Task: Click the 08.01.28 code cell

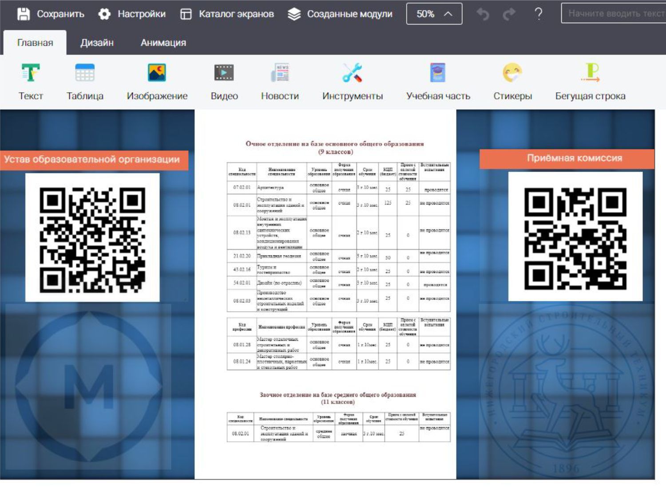Action: coord(242,344)
